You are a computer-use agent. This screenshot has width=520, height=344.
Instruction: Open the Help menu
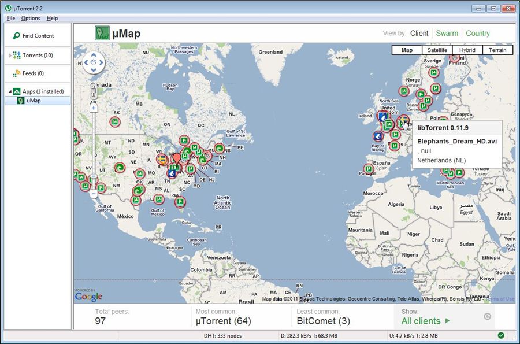point(52,18)
